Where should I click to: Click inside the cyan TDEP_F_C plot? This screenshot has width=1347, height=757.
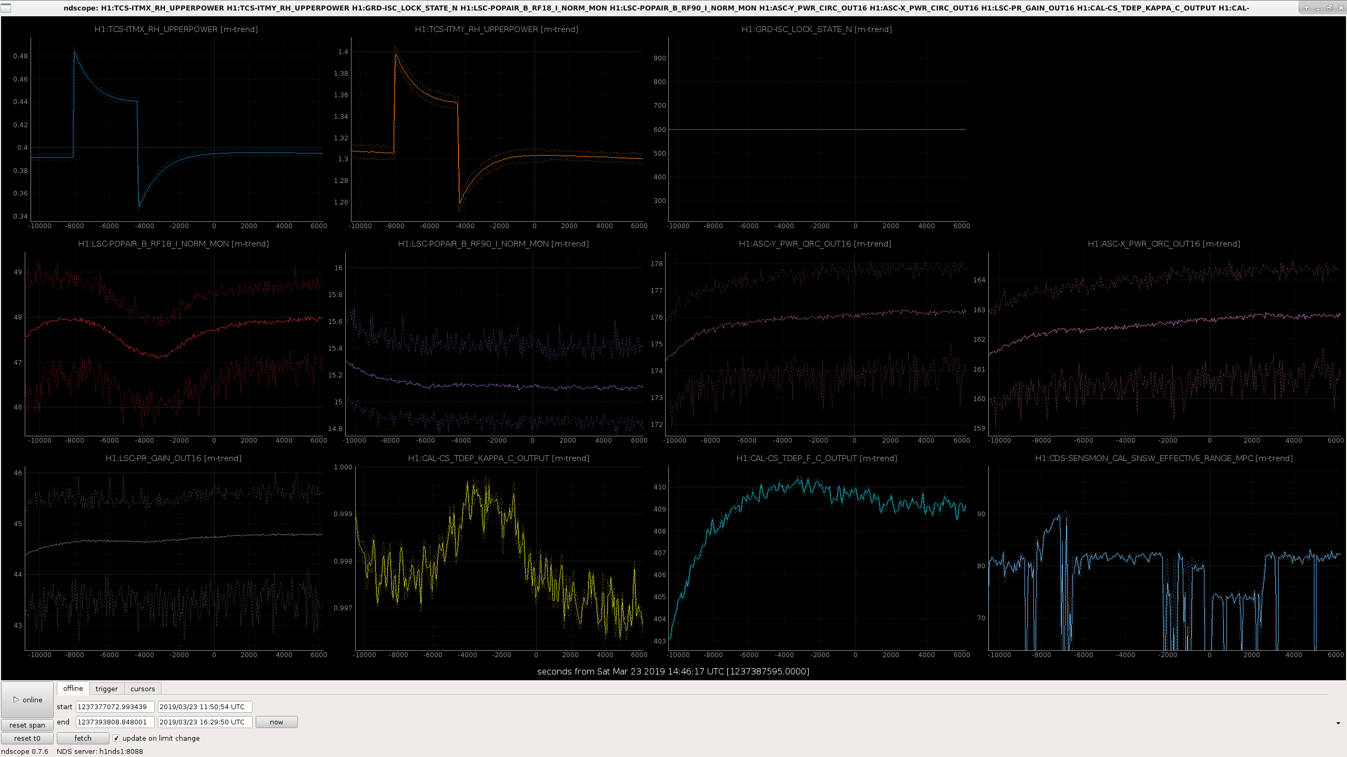pos(817,558)
